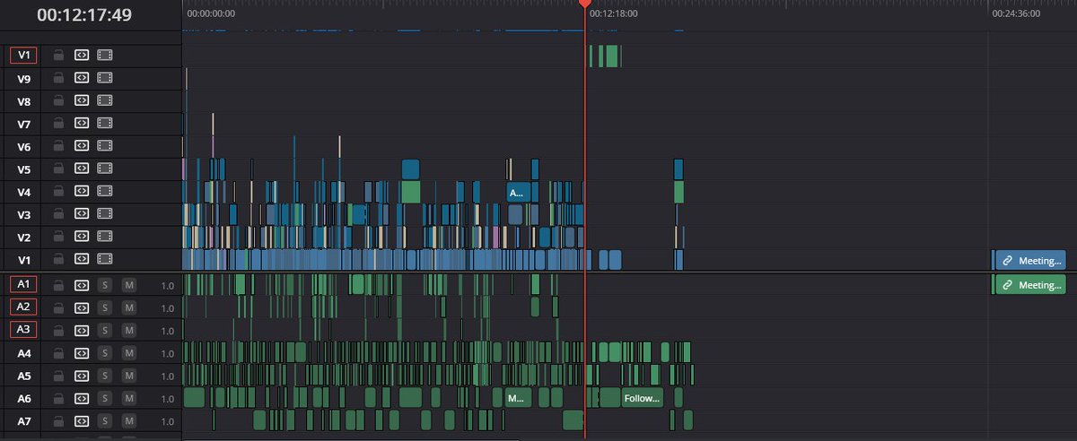This screenshot has height=441, width=1077.
Task: Click the 00:24:36:00 ruler timecode
Action: 1016,14
